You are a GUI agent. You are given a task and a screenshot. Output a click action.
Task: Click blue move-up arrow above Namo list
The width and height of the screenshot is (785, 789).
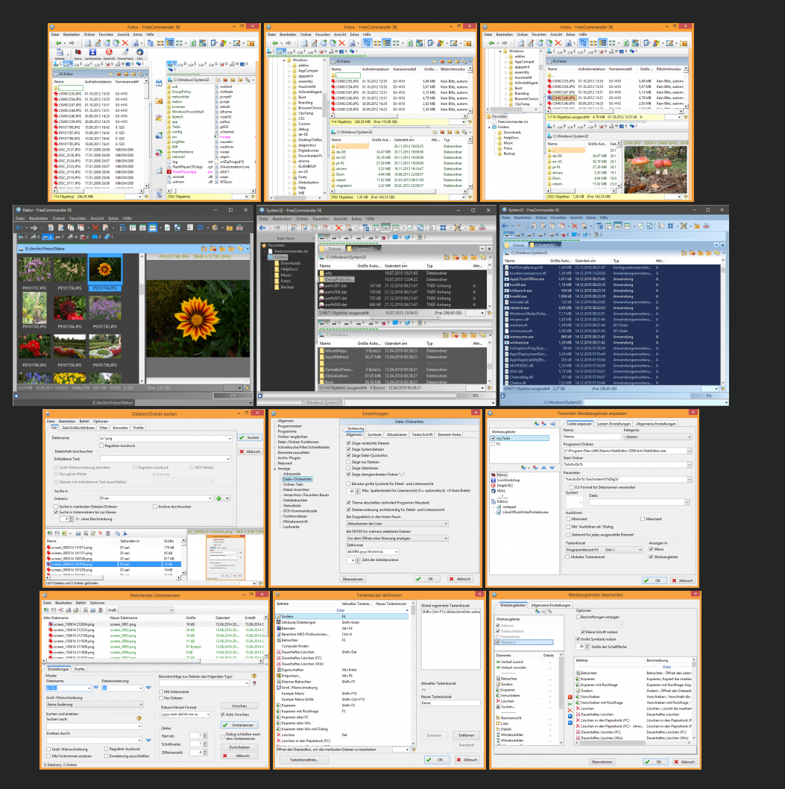tap(543, 467)
